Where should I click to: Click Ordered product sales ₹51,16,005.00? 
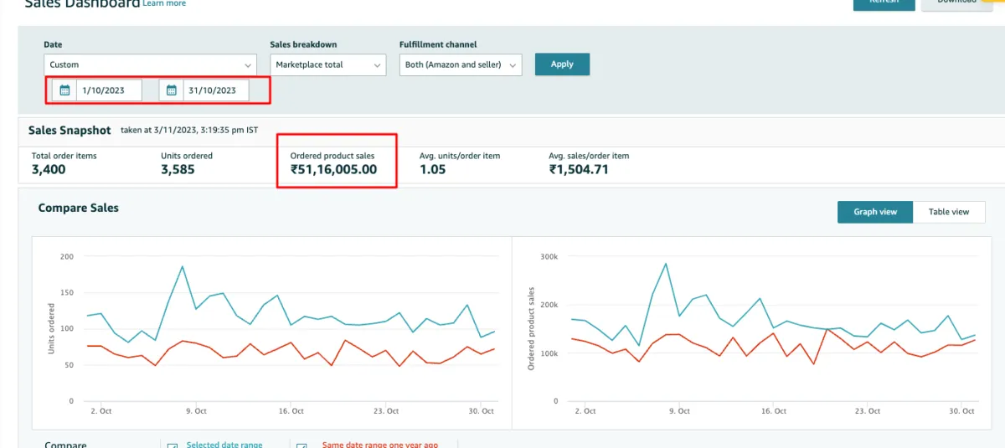[x=333, y=169]
